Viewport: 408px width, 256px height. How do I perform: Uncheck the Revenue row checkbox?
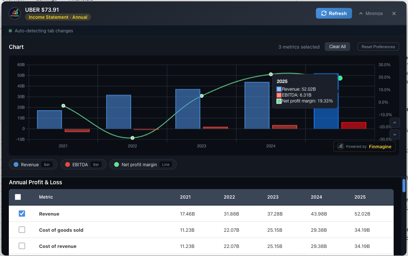tap(22, 214)
